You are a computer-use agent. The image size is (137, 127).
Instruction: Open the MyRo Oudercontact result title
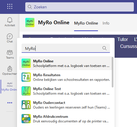(x=49, y=103)
